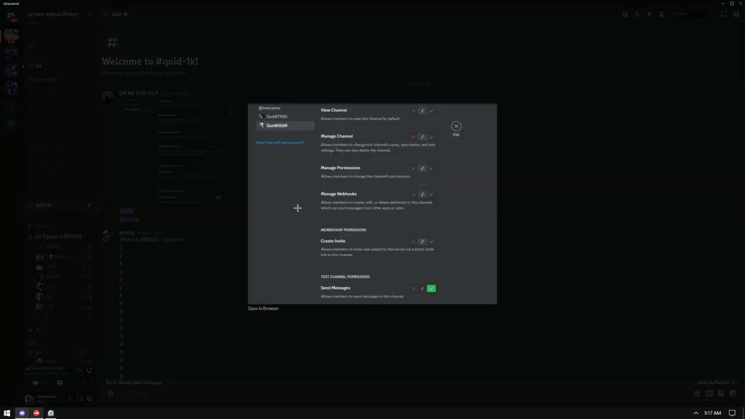
Task: Mute microphone in user panel
Action: coord(70,399)
